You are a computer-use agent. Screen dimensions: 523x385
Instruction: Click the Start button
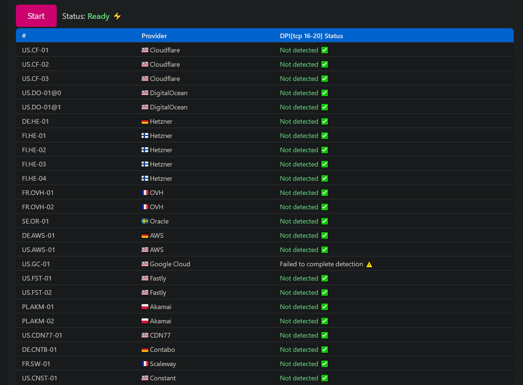coord(36,16)
